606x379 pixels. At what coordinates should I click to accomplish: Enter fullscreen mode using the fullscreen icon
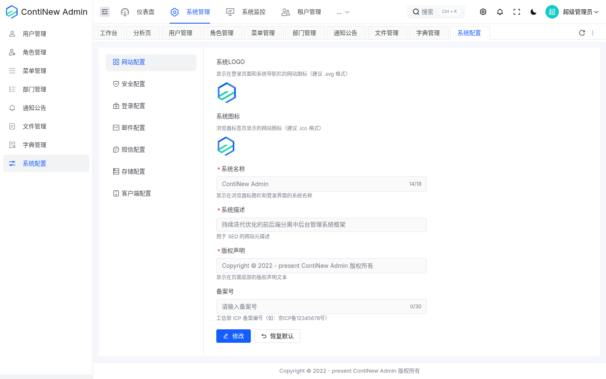tap(517, 12)
